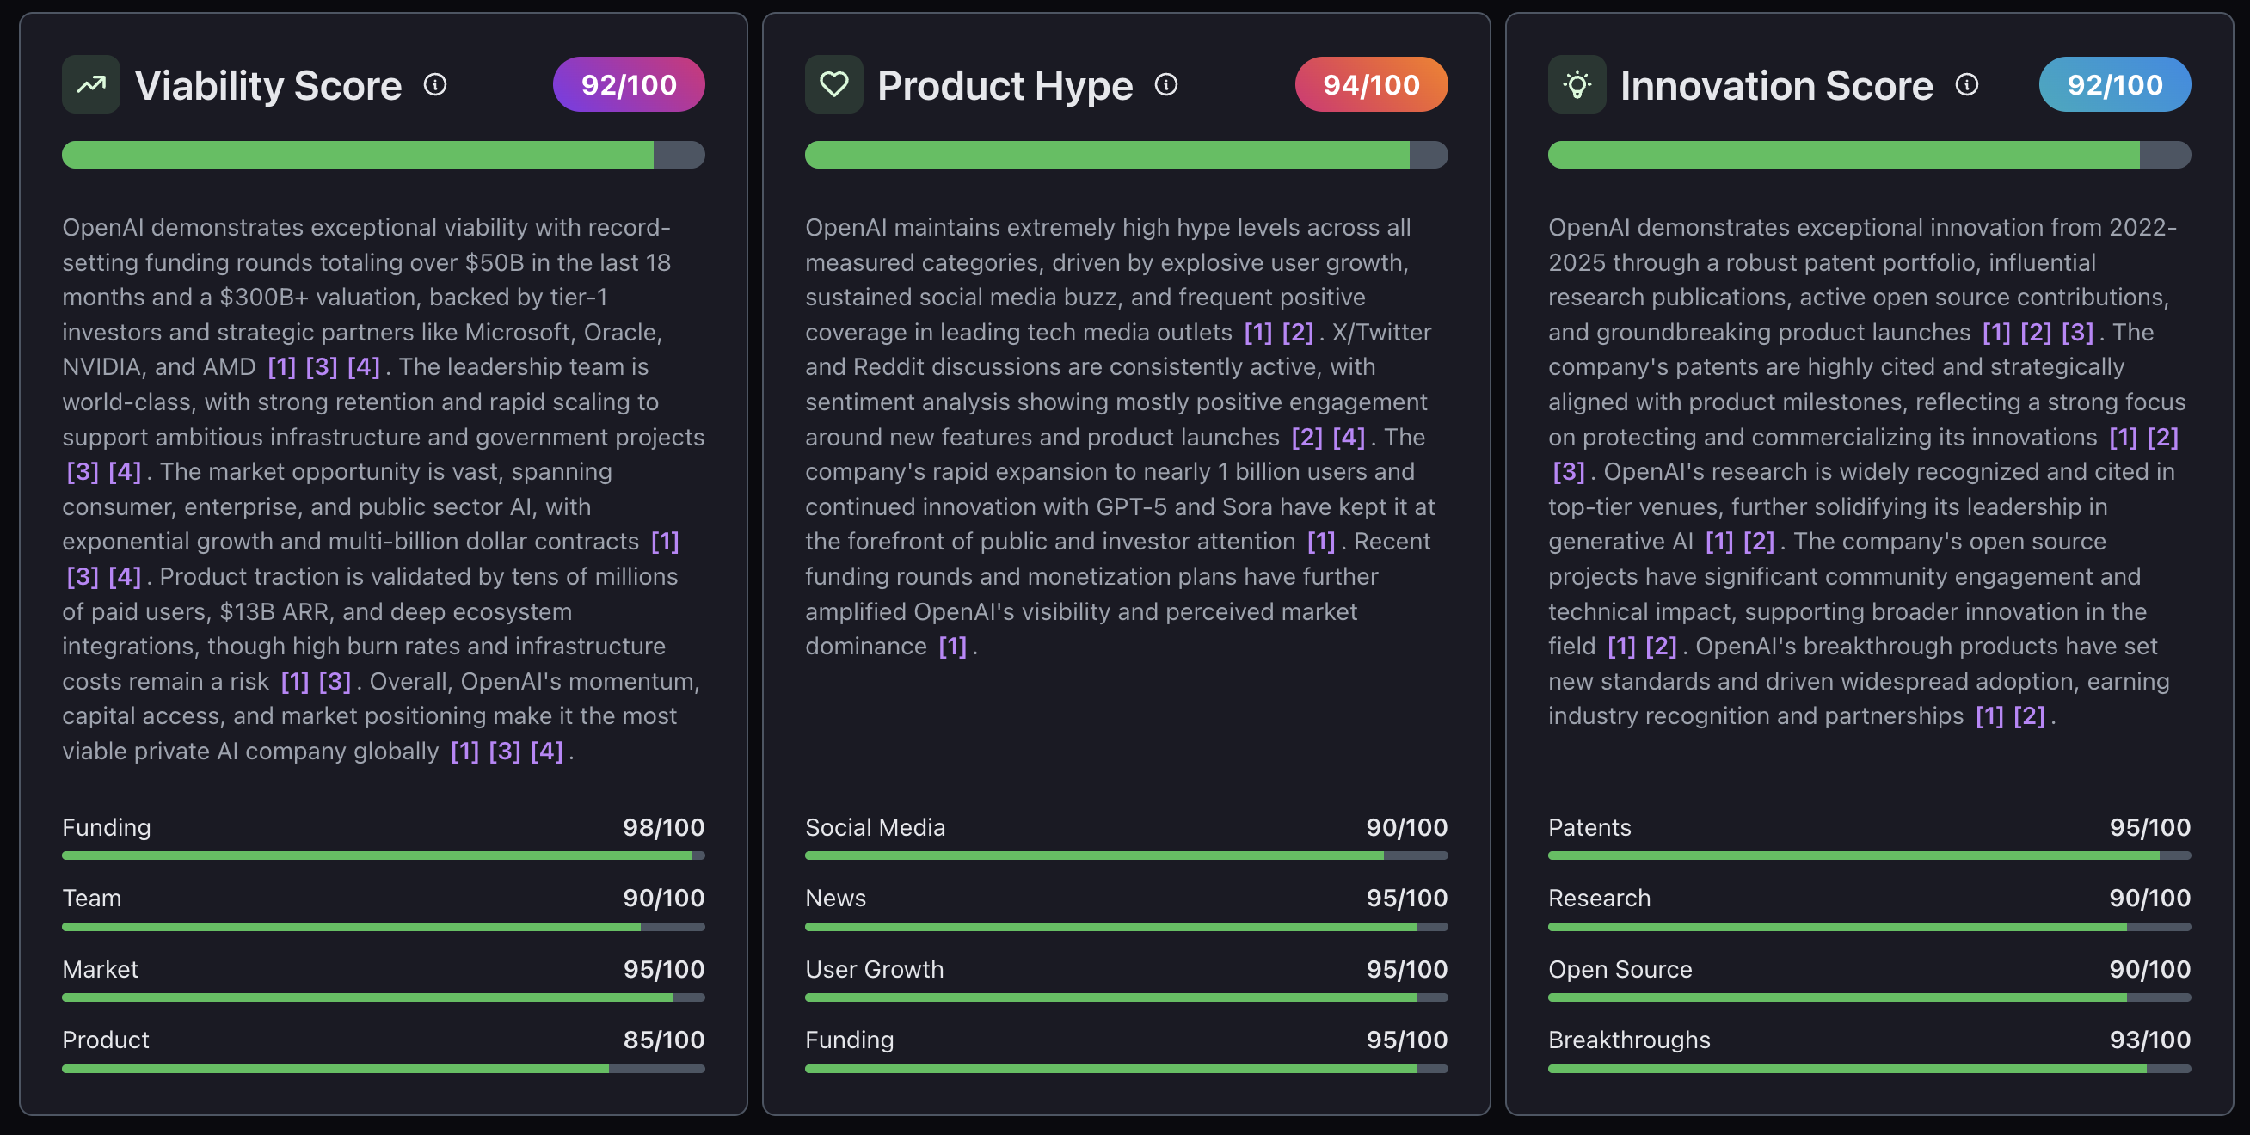Click the lightbulb icon next to Innovation Score

coord(1576,83)
